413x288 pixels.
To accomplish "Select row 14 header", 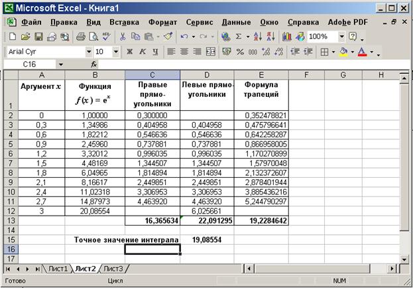I will tap(11, 230).
